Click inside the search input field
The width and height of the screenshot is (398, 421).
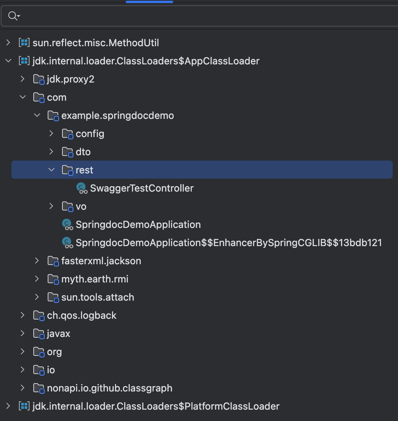(204, 16)
